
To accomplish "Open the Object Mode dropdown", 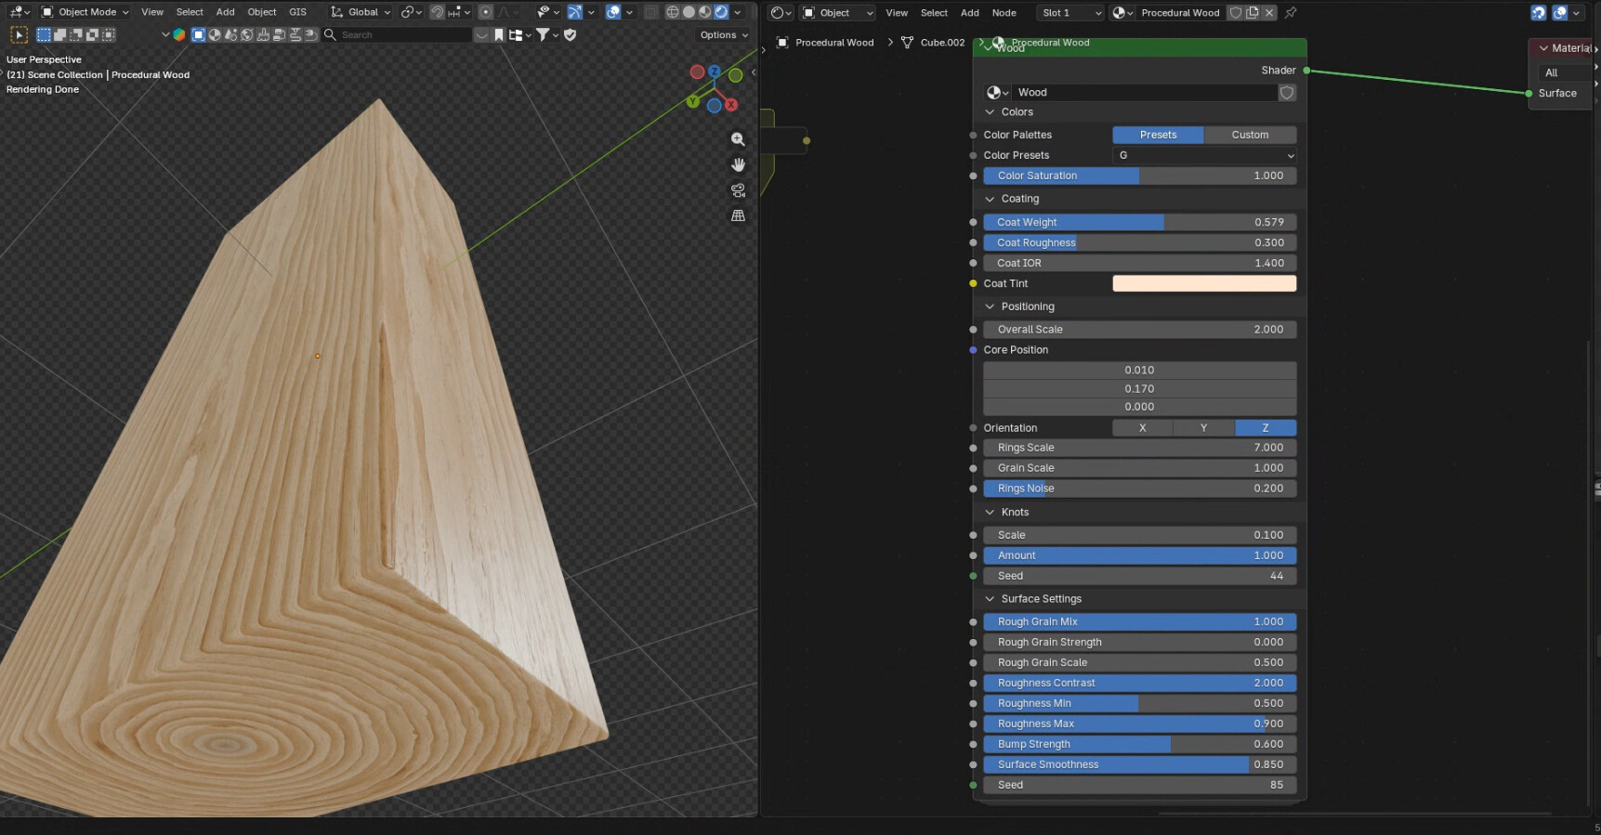I will pyautogui.click(x=85, y=12).
